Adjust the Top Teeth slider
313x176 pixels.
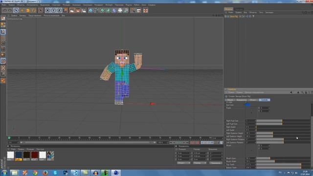[283, 164]
